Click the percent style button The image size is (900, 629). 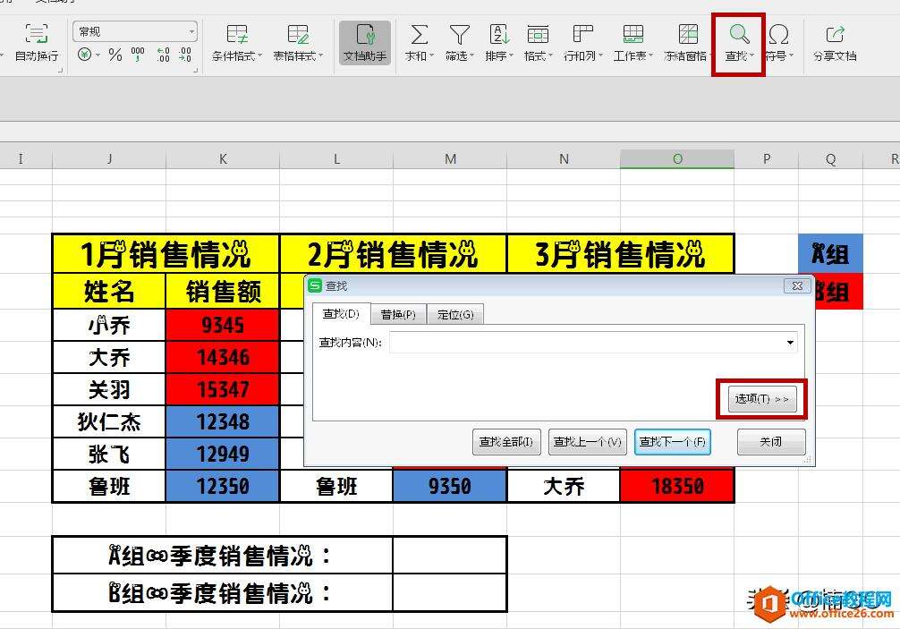115,55
